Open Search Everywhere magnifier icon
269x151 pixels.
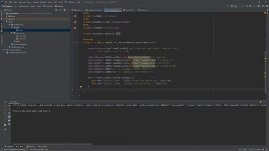tap(267, 6)
